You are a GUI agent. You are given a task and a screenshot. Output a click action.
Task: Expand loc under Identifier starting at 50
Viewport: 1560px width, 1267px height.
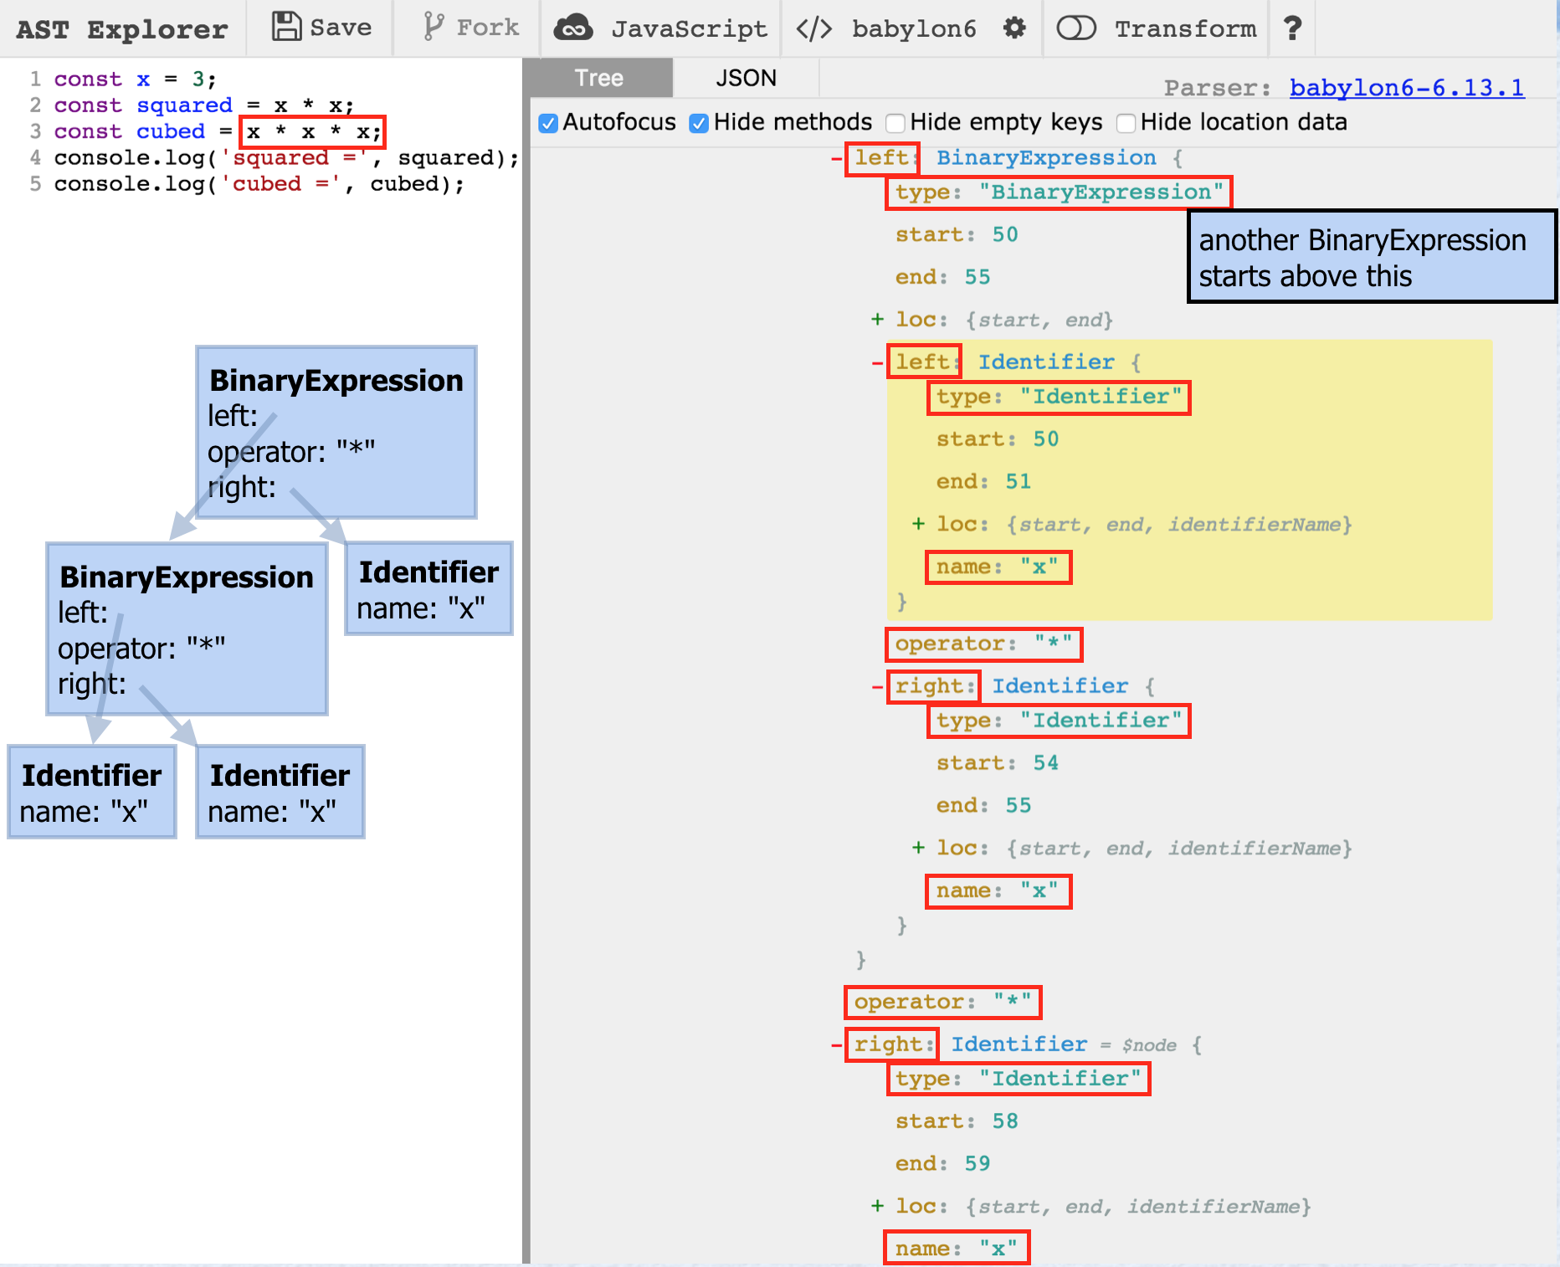pyautogui.click(x=918, y=524)
